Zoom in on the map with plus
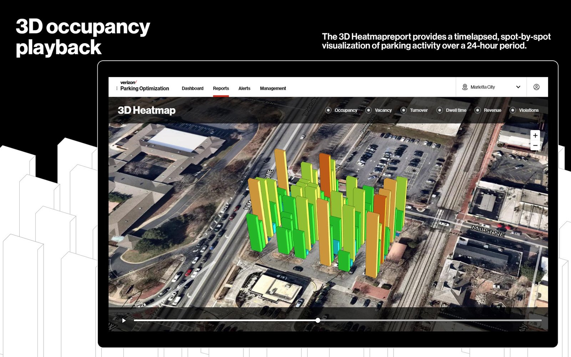Image resolution: width=571 pixels, height=357 pixels. tap(535, 136)
